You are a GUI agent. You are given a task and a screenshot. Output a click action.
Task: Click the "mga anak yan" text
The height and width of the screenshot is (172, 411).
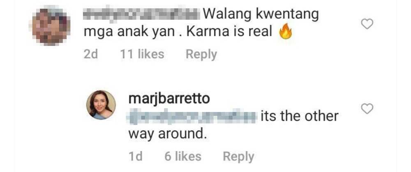tap(129, 33)
